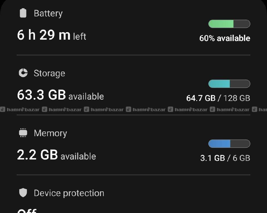This screenshot has height=213, width=267.
Task: Tap the 6 h 29 m left text
Action: [x=51, y=35]
